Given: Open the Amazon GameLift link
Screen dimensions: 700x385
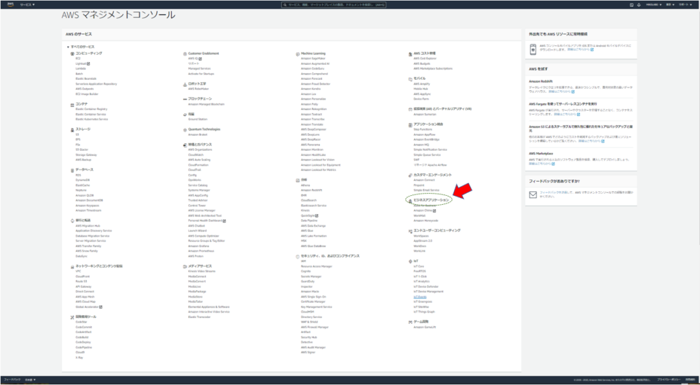Looking at the screenshot, I should coord(425,327).
